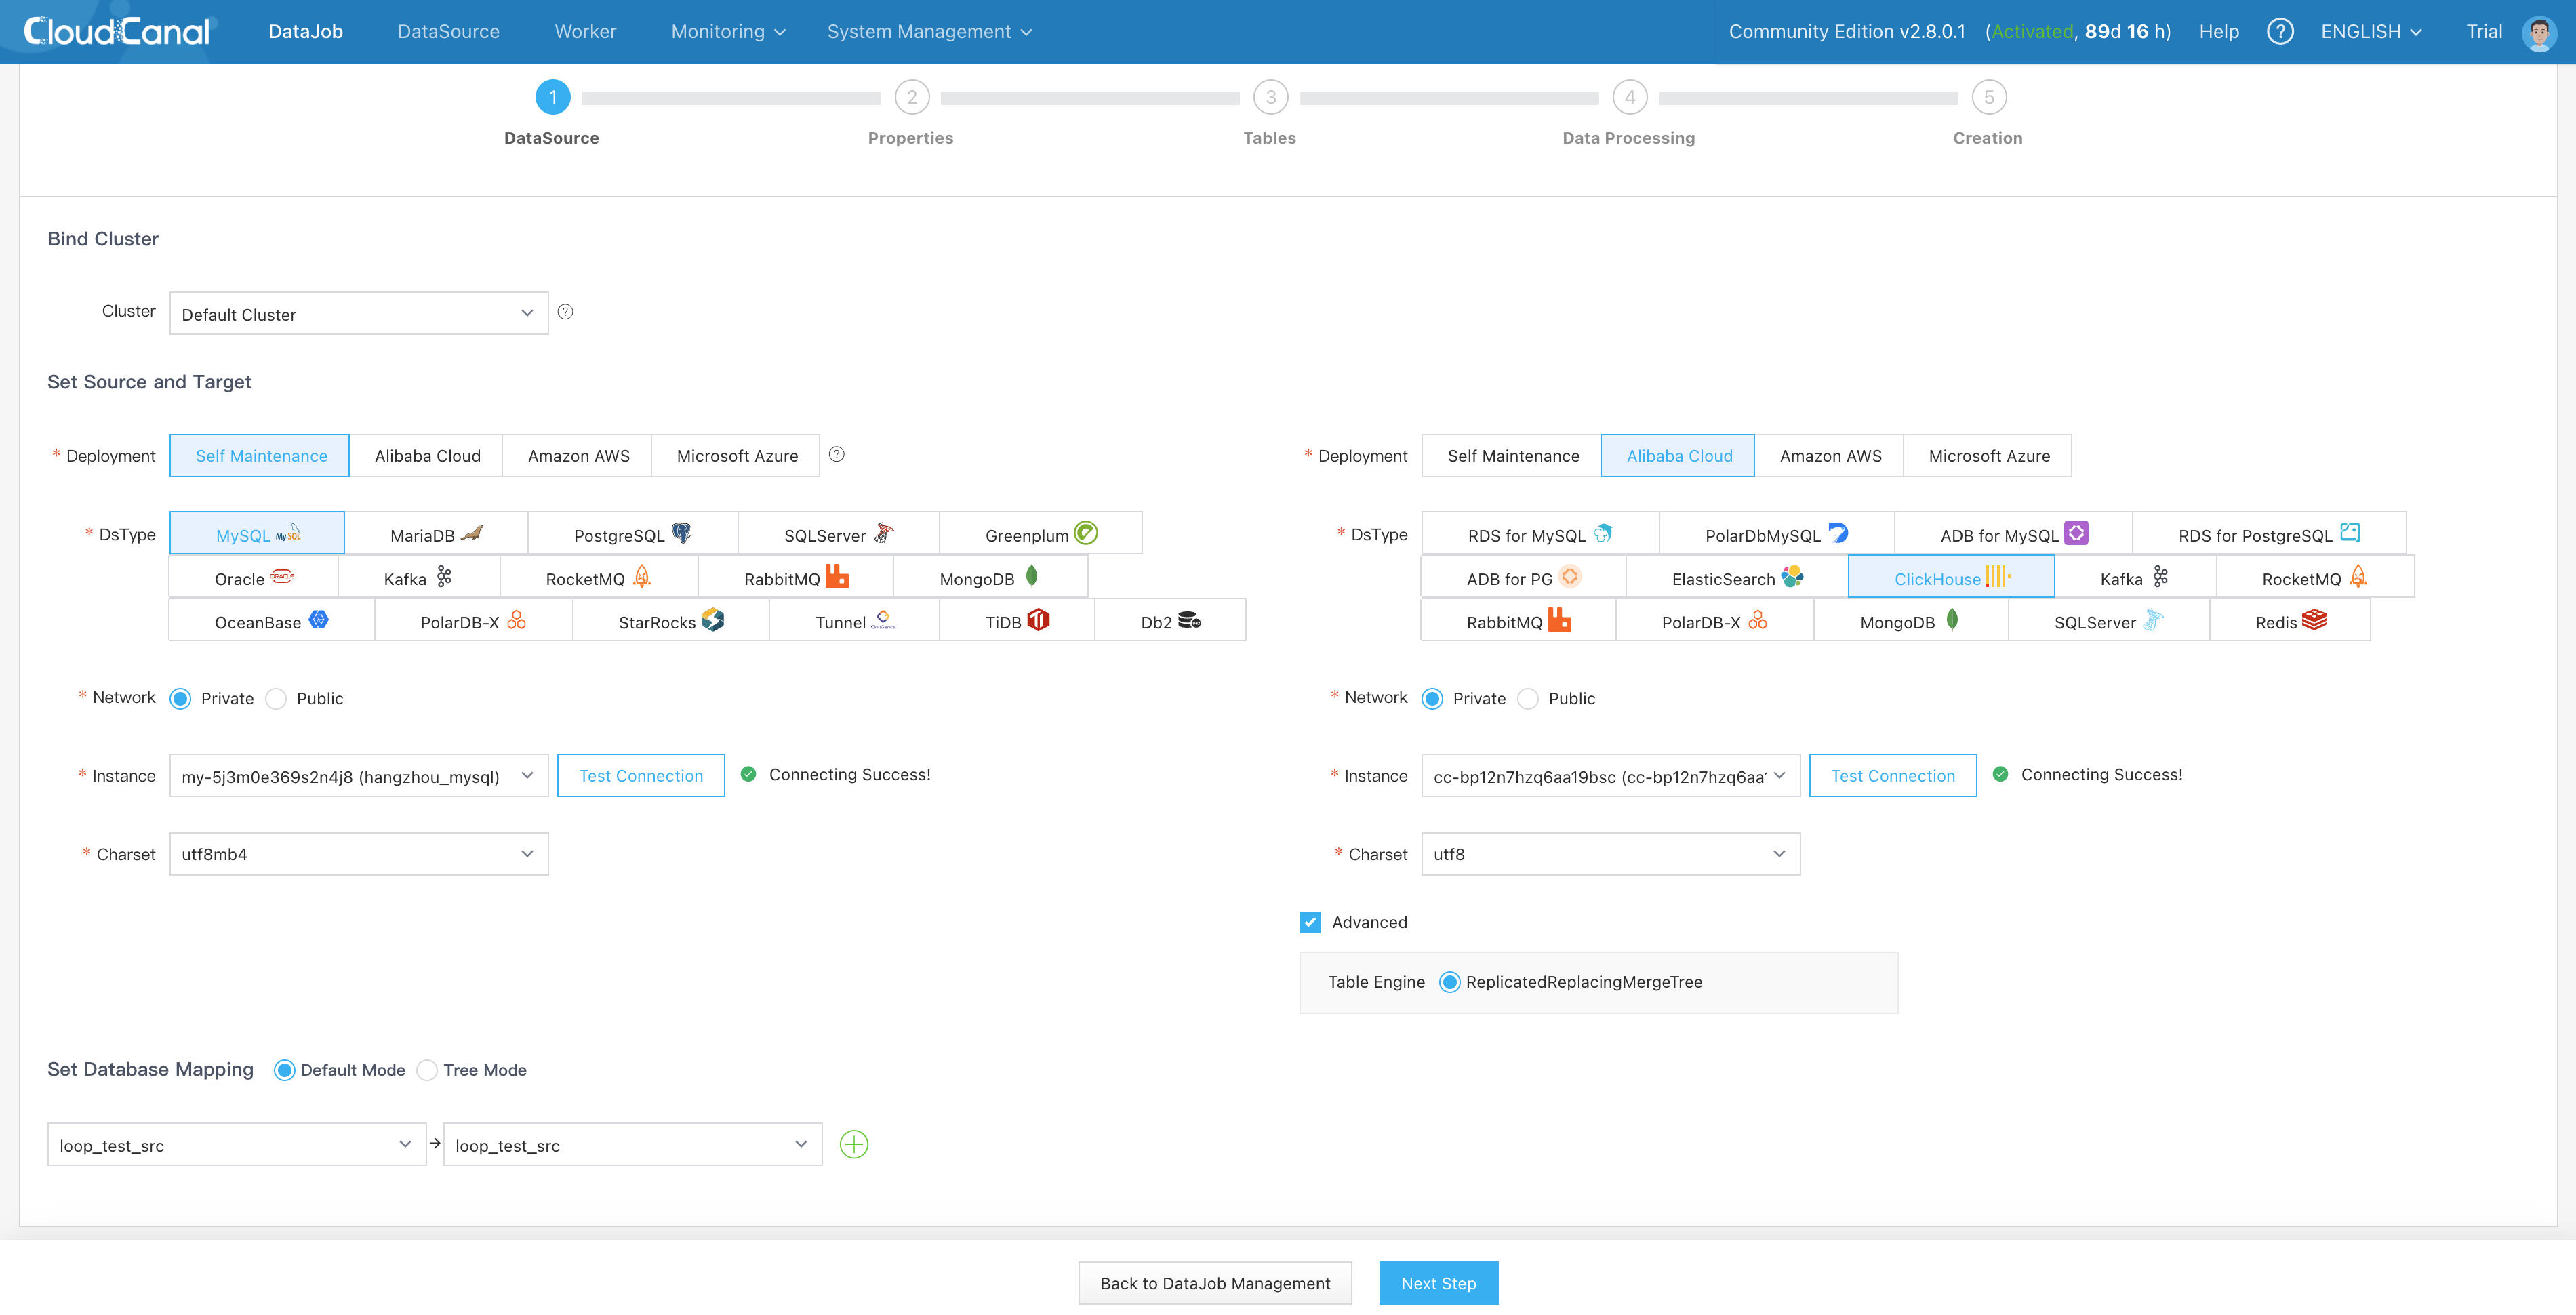
Task: Go to DataJob menu
Action: tap(306, 32)
